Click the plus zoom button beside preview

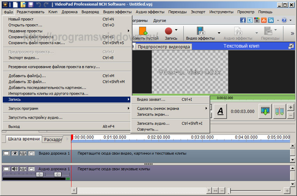coord(291,107)
